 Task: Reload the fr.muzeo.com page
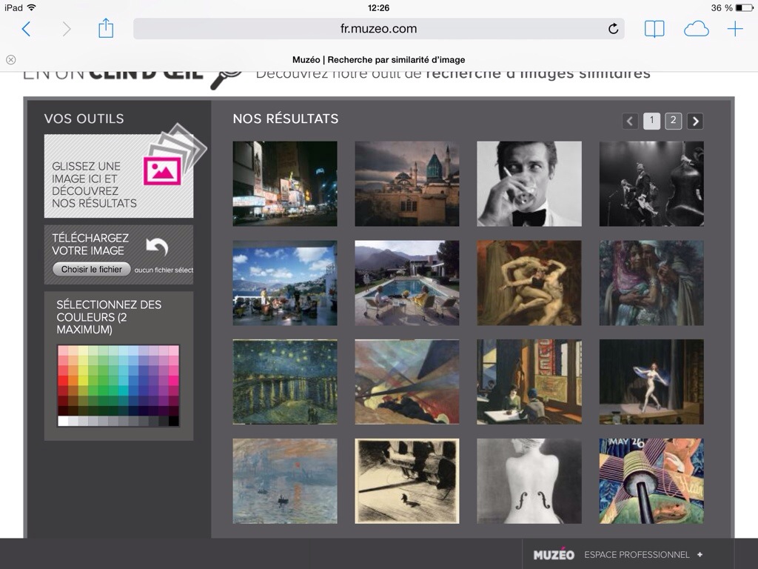(613, 29)
